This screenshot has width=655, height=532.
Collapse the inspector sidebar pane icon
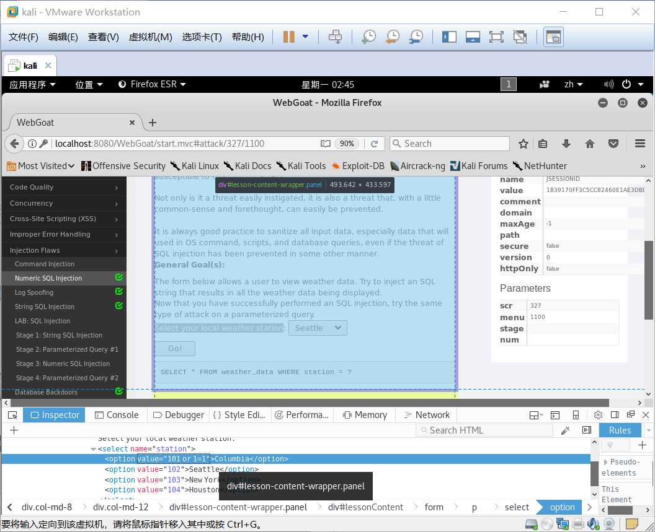(x=587, y=430)
